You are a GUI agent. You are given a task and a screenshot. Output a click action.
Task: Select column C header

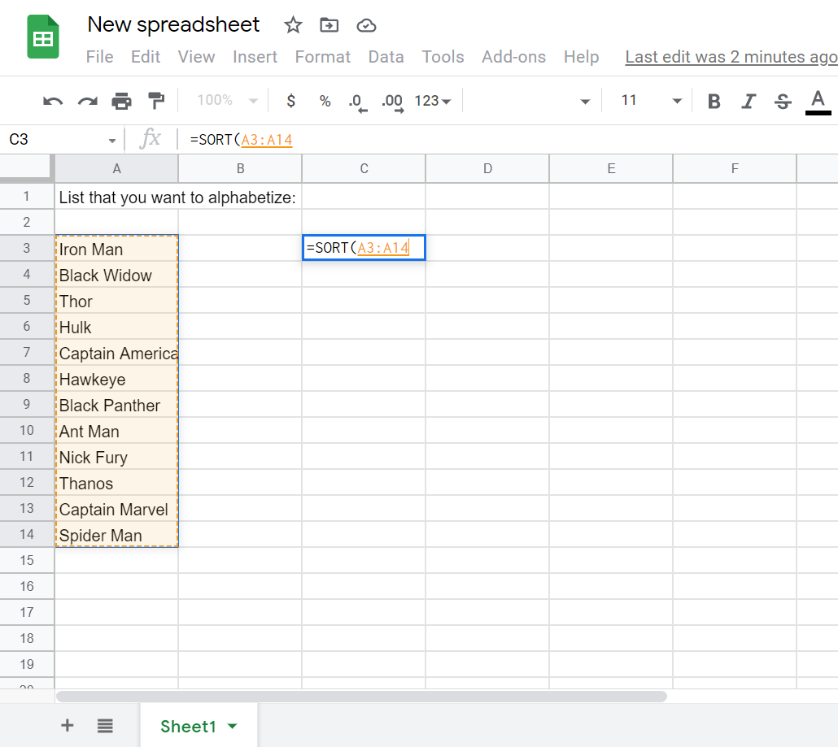[x=364, y=169]
